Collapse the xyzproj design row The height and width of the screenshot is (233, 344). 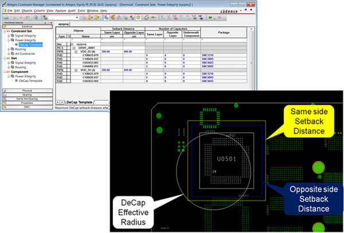[x=72, y=44]
